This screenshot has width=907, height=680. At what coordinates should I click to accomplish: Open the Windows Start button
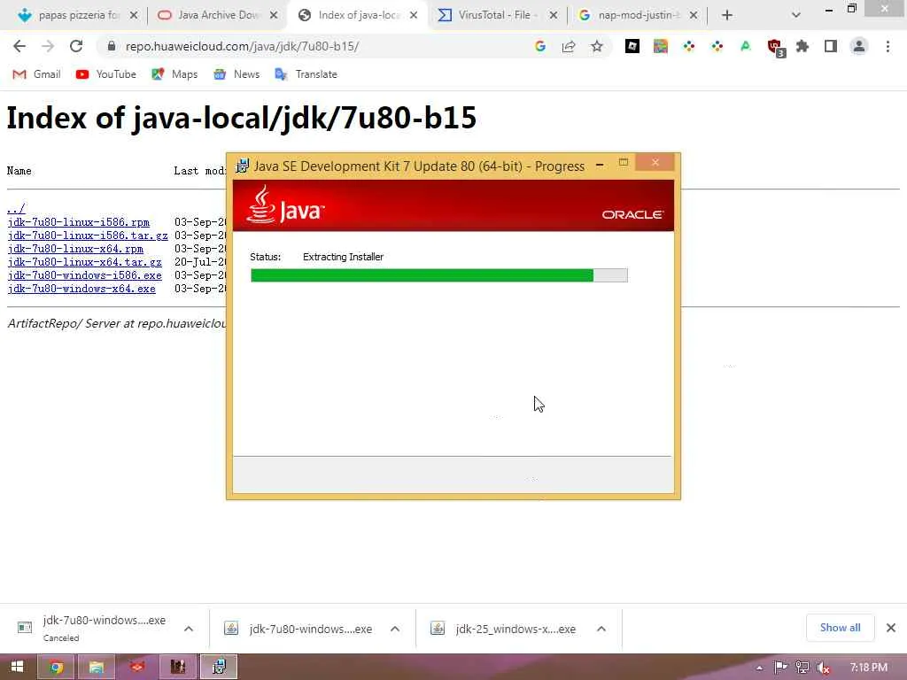(x=17, y=667)
